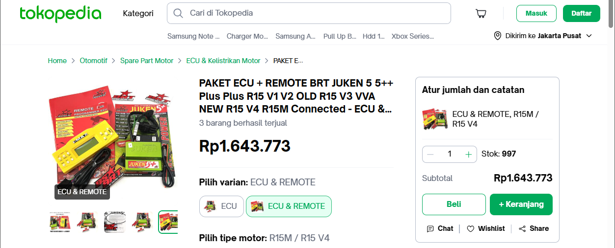
Task: Select the ECU variant option
Action: (221, 206)
